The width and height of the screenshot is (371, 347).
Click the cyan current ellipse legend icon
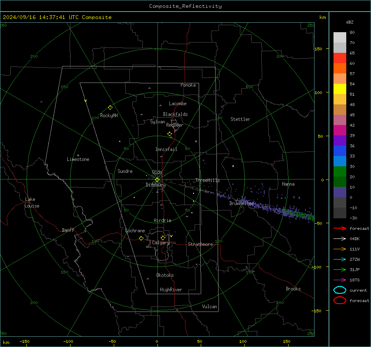[x=340, y=290]
